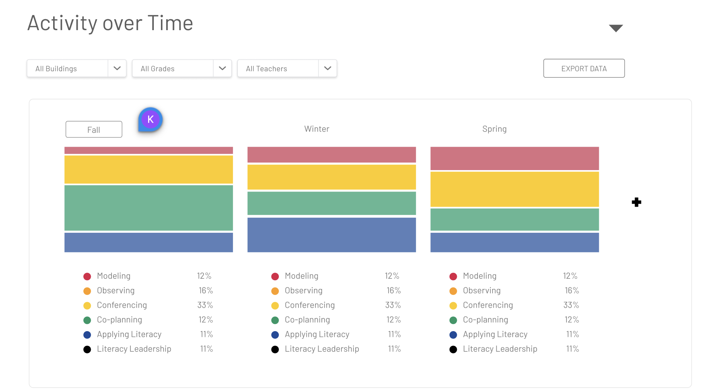
Task: Click the green Co-planning dot in the Fall legend
Action: click(x=87, y=320)
